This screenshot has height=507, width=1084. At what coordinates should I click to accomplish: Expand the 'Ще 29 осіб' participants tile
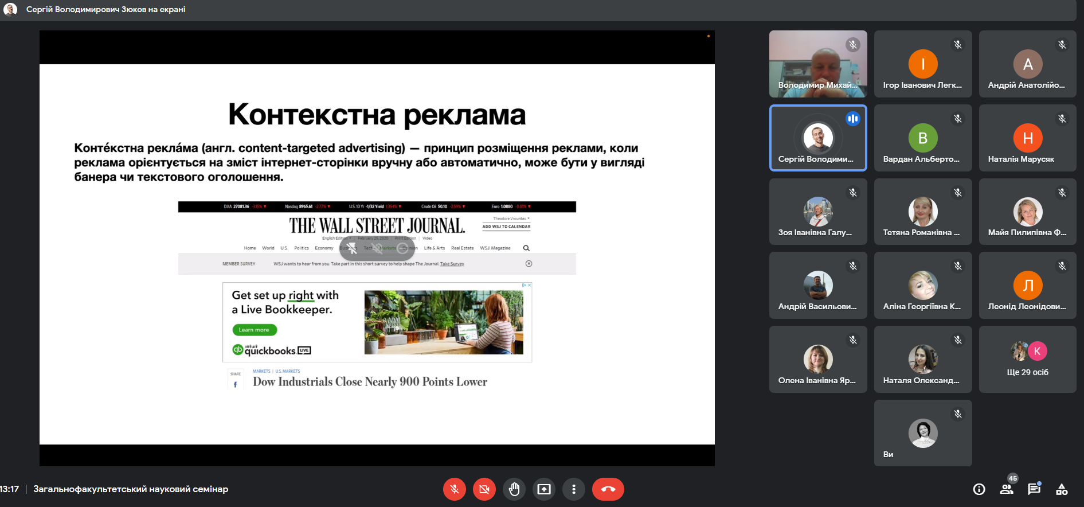coord(1028,359)
